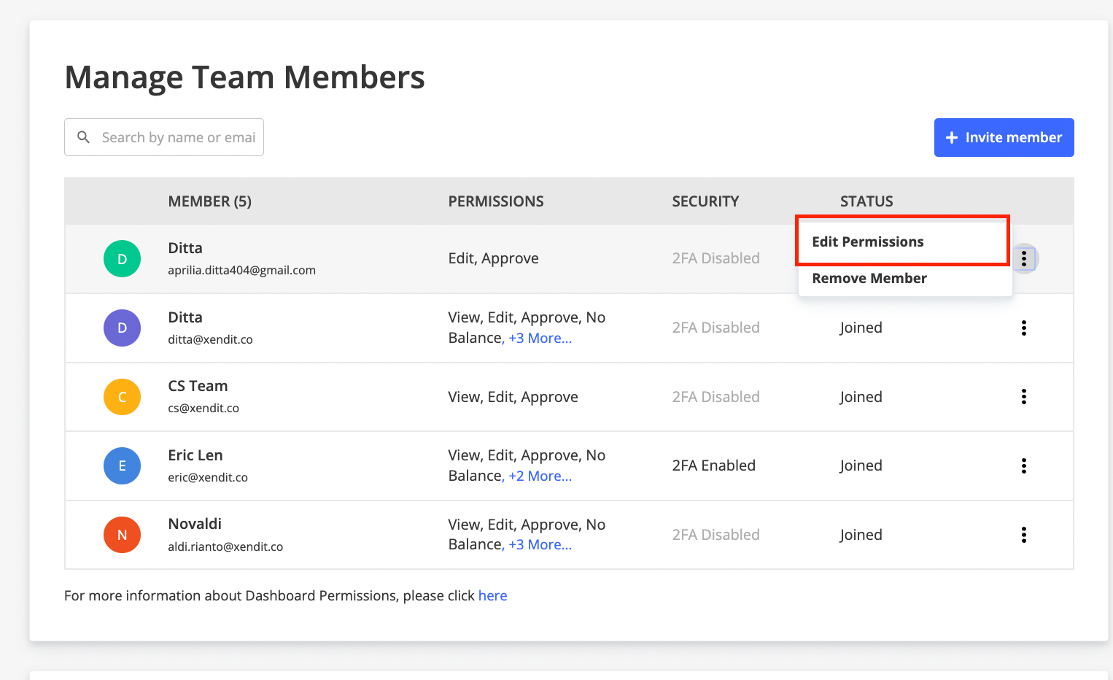Choose Edit Permissions from the menu

(x=868, y=242)
